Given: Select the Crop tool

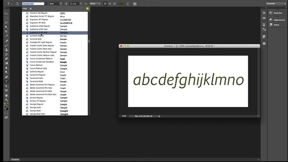Looking at the screenshot, I should pyautogui.click(x=6, y=31).
